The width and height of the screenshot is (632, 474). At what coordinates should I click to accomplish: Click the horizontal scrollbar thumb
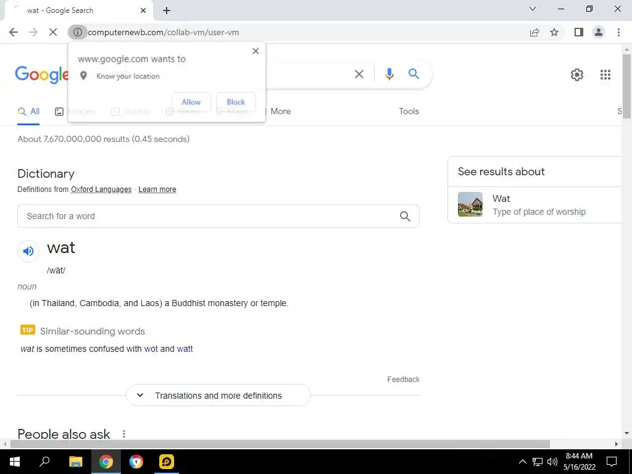280,444
